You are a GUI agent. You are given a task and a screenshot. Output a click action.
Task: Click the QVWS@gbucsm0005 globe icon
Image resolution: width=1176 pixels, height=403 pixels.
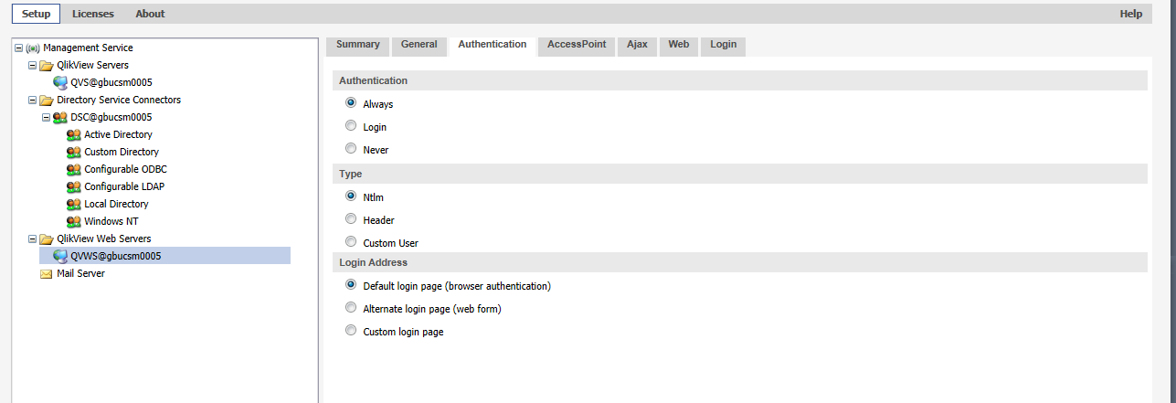(x=60, y=256)
